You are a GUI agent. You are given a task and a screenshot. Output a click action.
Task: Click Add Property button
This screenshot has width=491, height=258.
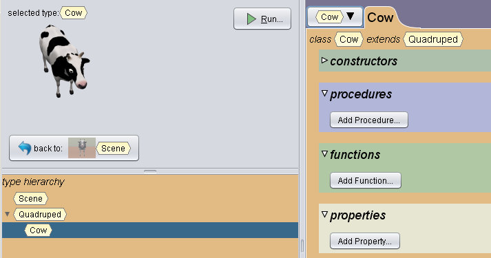click(365, 241)
